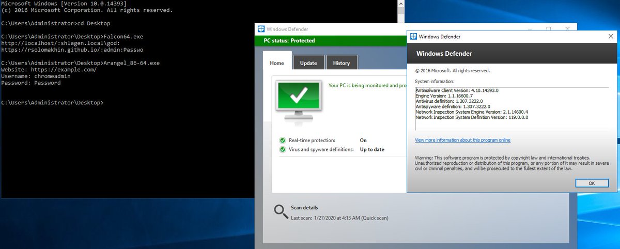Click the Password: Password console line
The height and width of the screenshot is (249, 620).
click(31, 83)
